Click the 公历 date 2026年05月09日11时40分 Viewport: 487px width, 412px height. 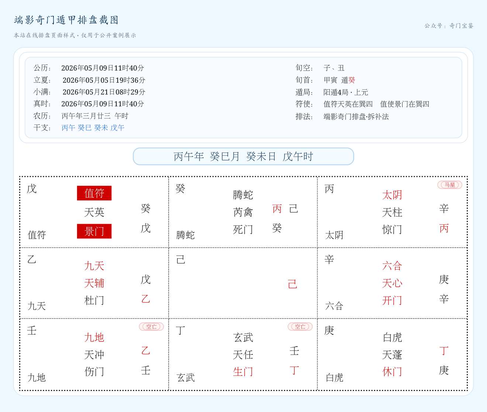point(103,68)
